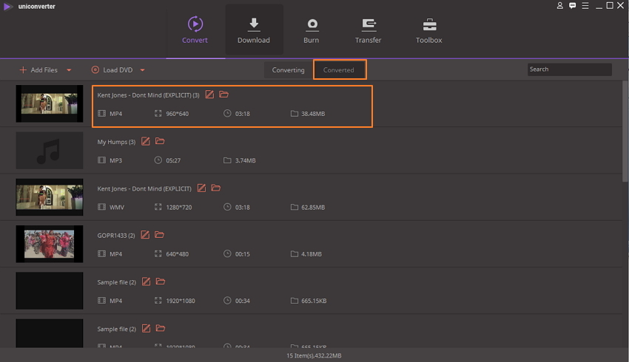Click the Add Files button
629x362 pixels.
pyautogui.click(x=38, y=70)
